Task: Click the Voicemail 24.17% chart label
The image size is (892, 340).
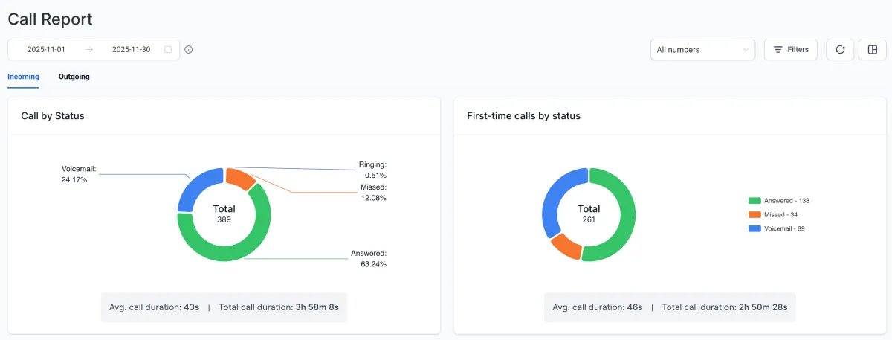Action: tap(79, 174)
